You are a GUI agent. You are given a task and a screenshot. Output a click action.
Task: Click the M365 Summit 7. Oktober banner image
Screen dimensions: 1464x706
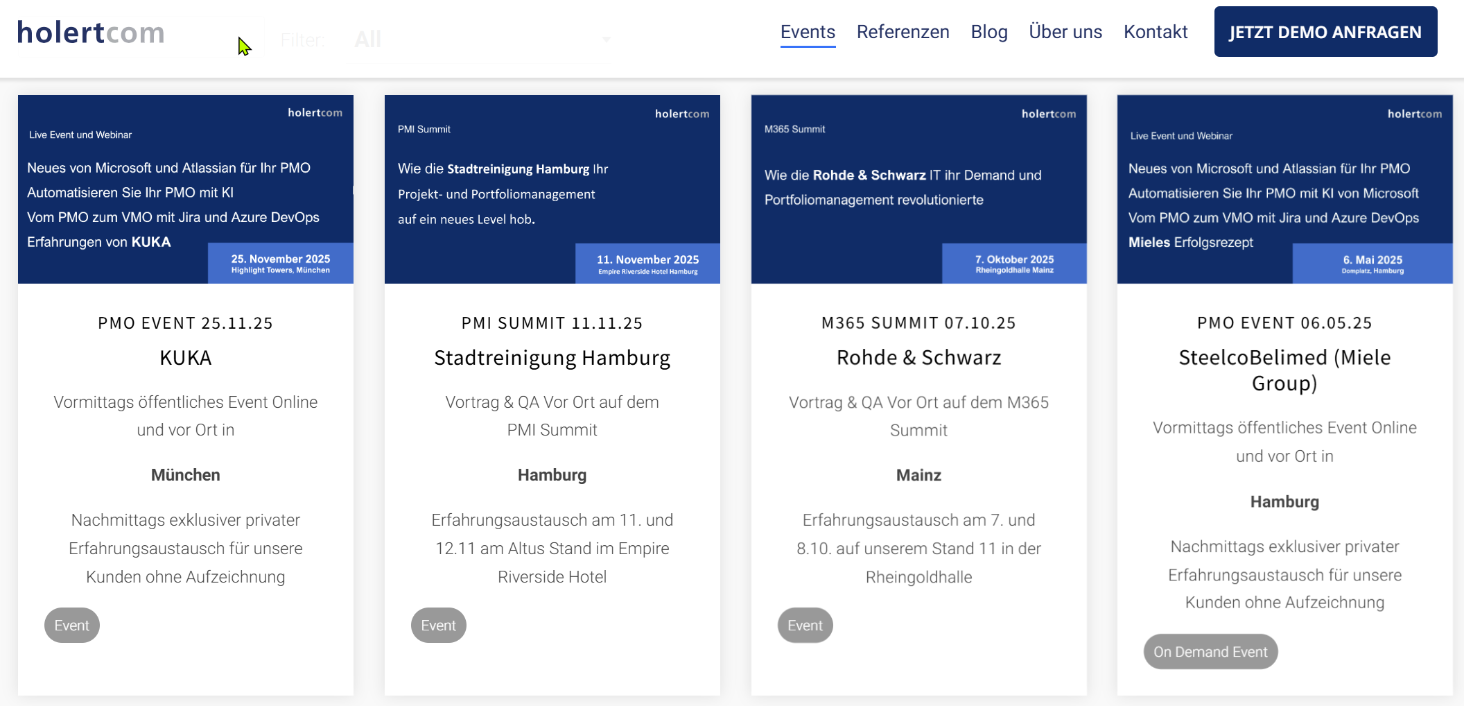click(x=918, y=189)
